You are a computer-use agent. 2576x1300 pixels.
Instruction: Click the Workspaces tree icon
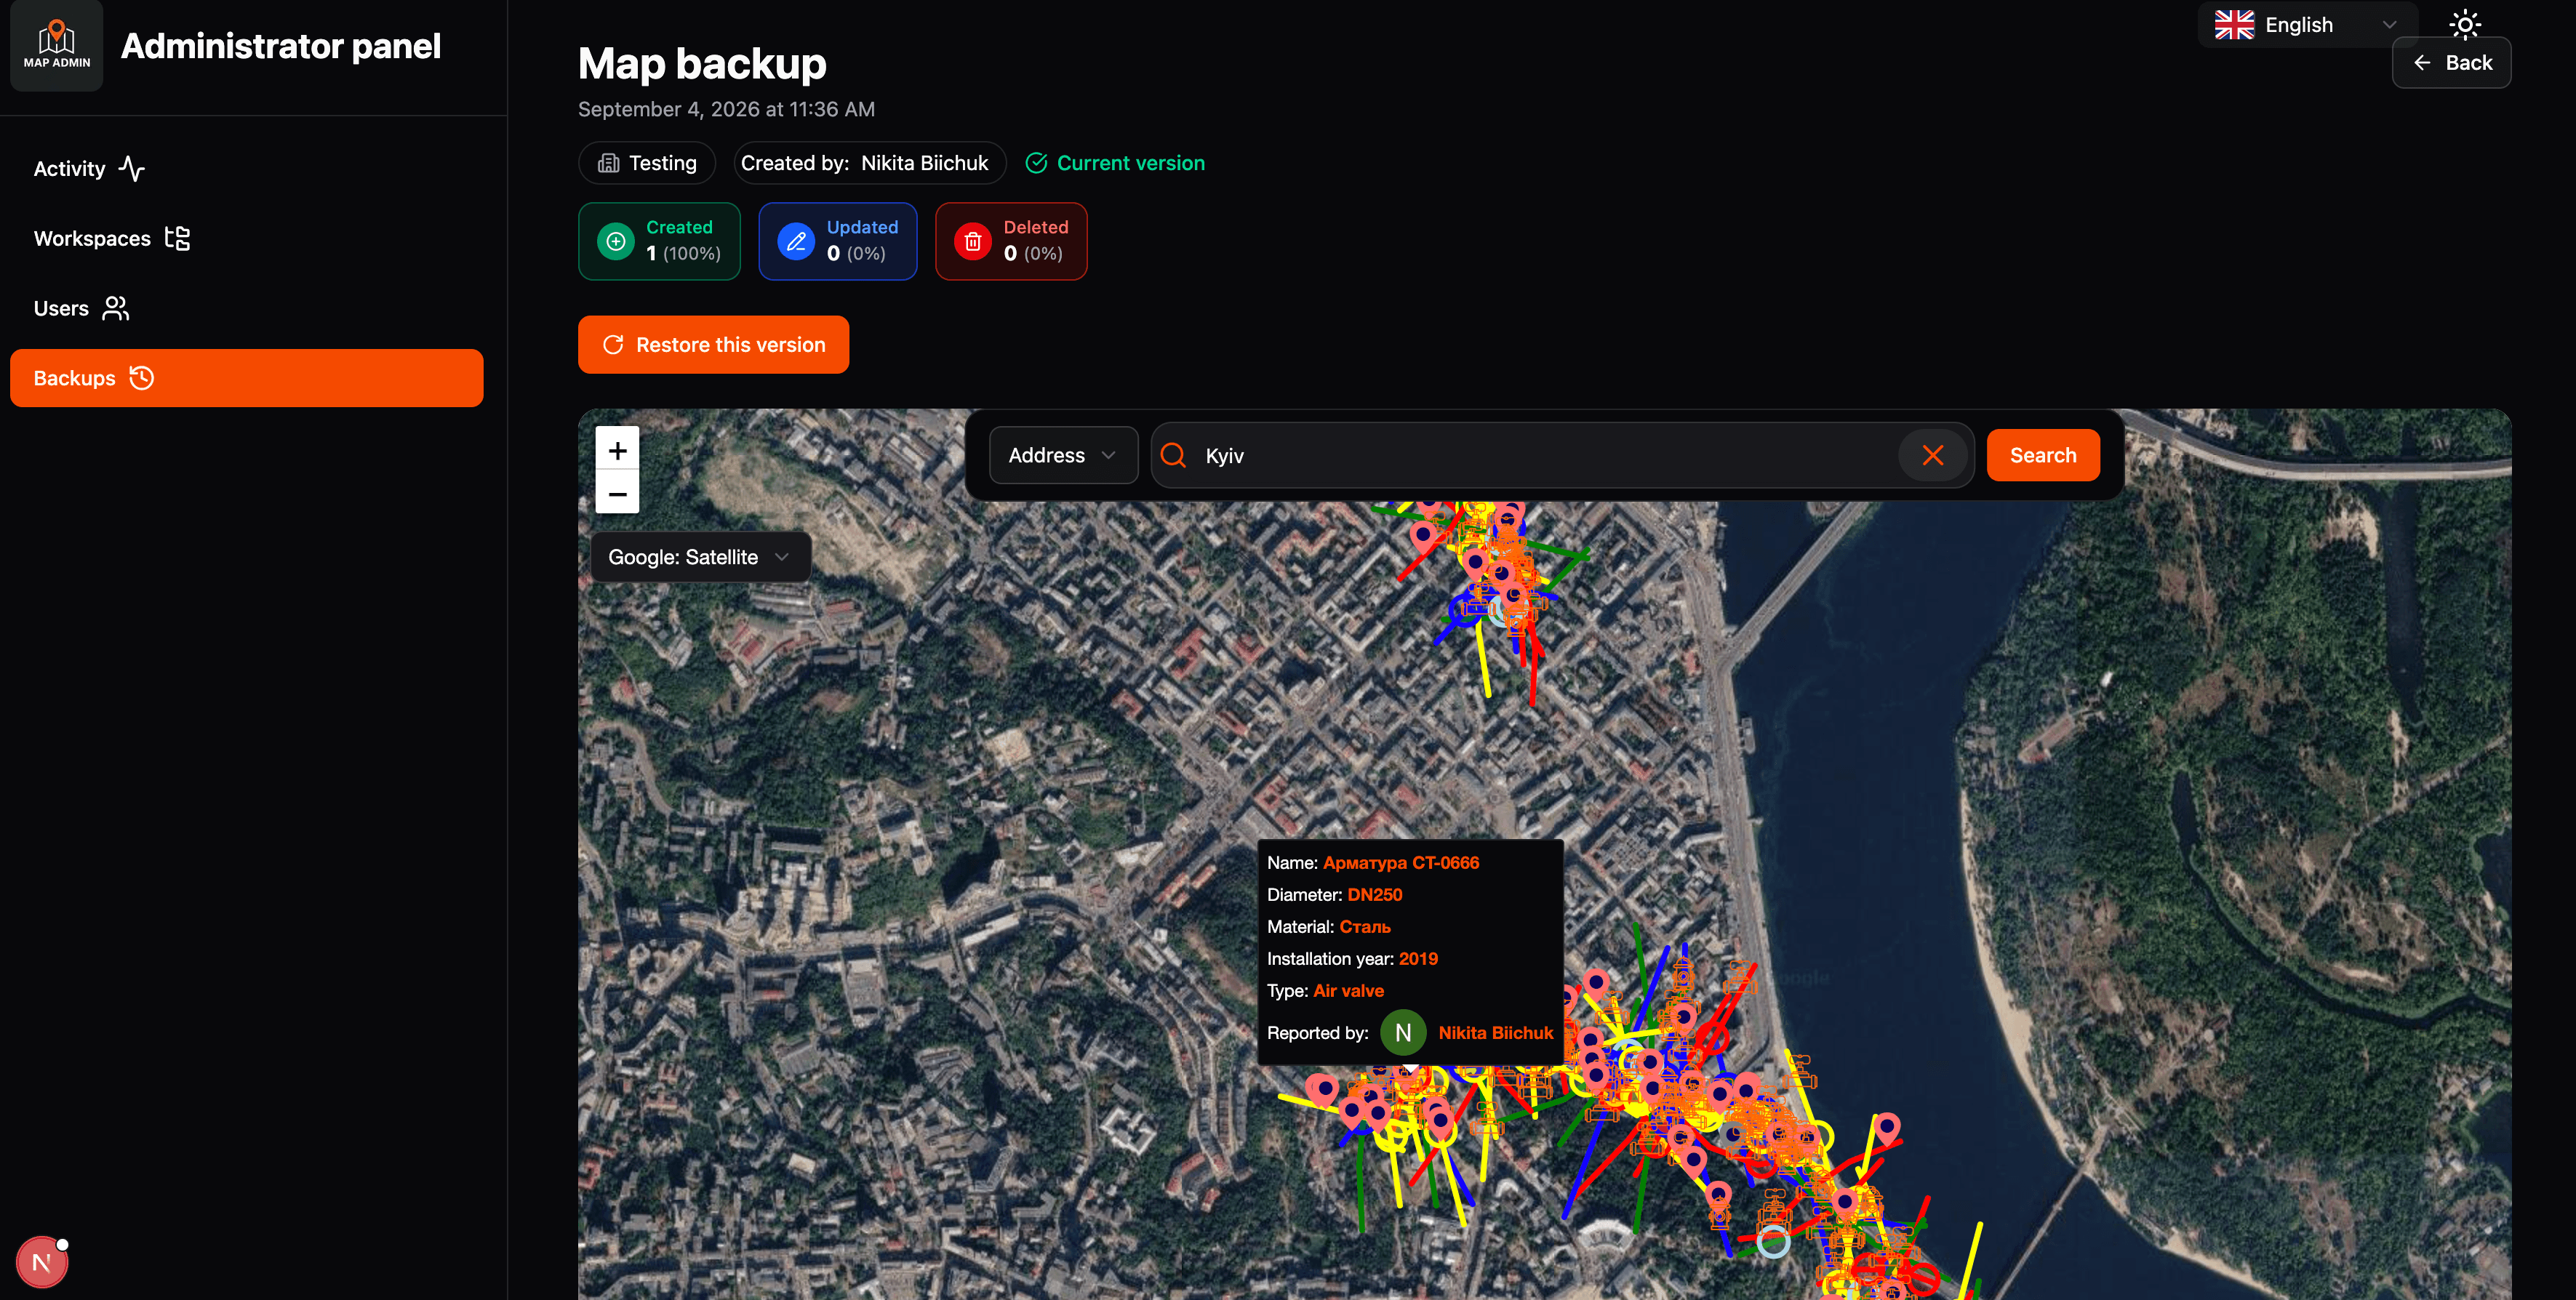[178, 238]
